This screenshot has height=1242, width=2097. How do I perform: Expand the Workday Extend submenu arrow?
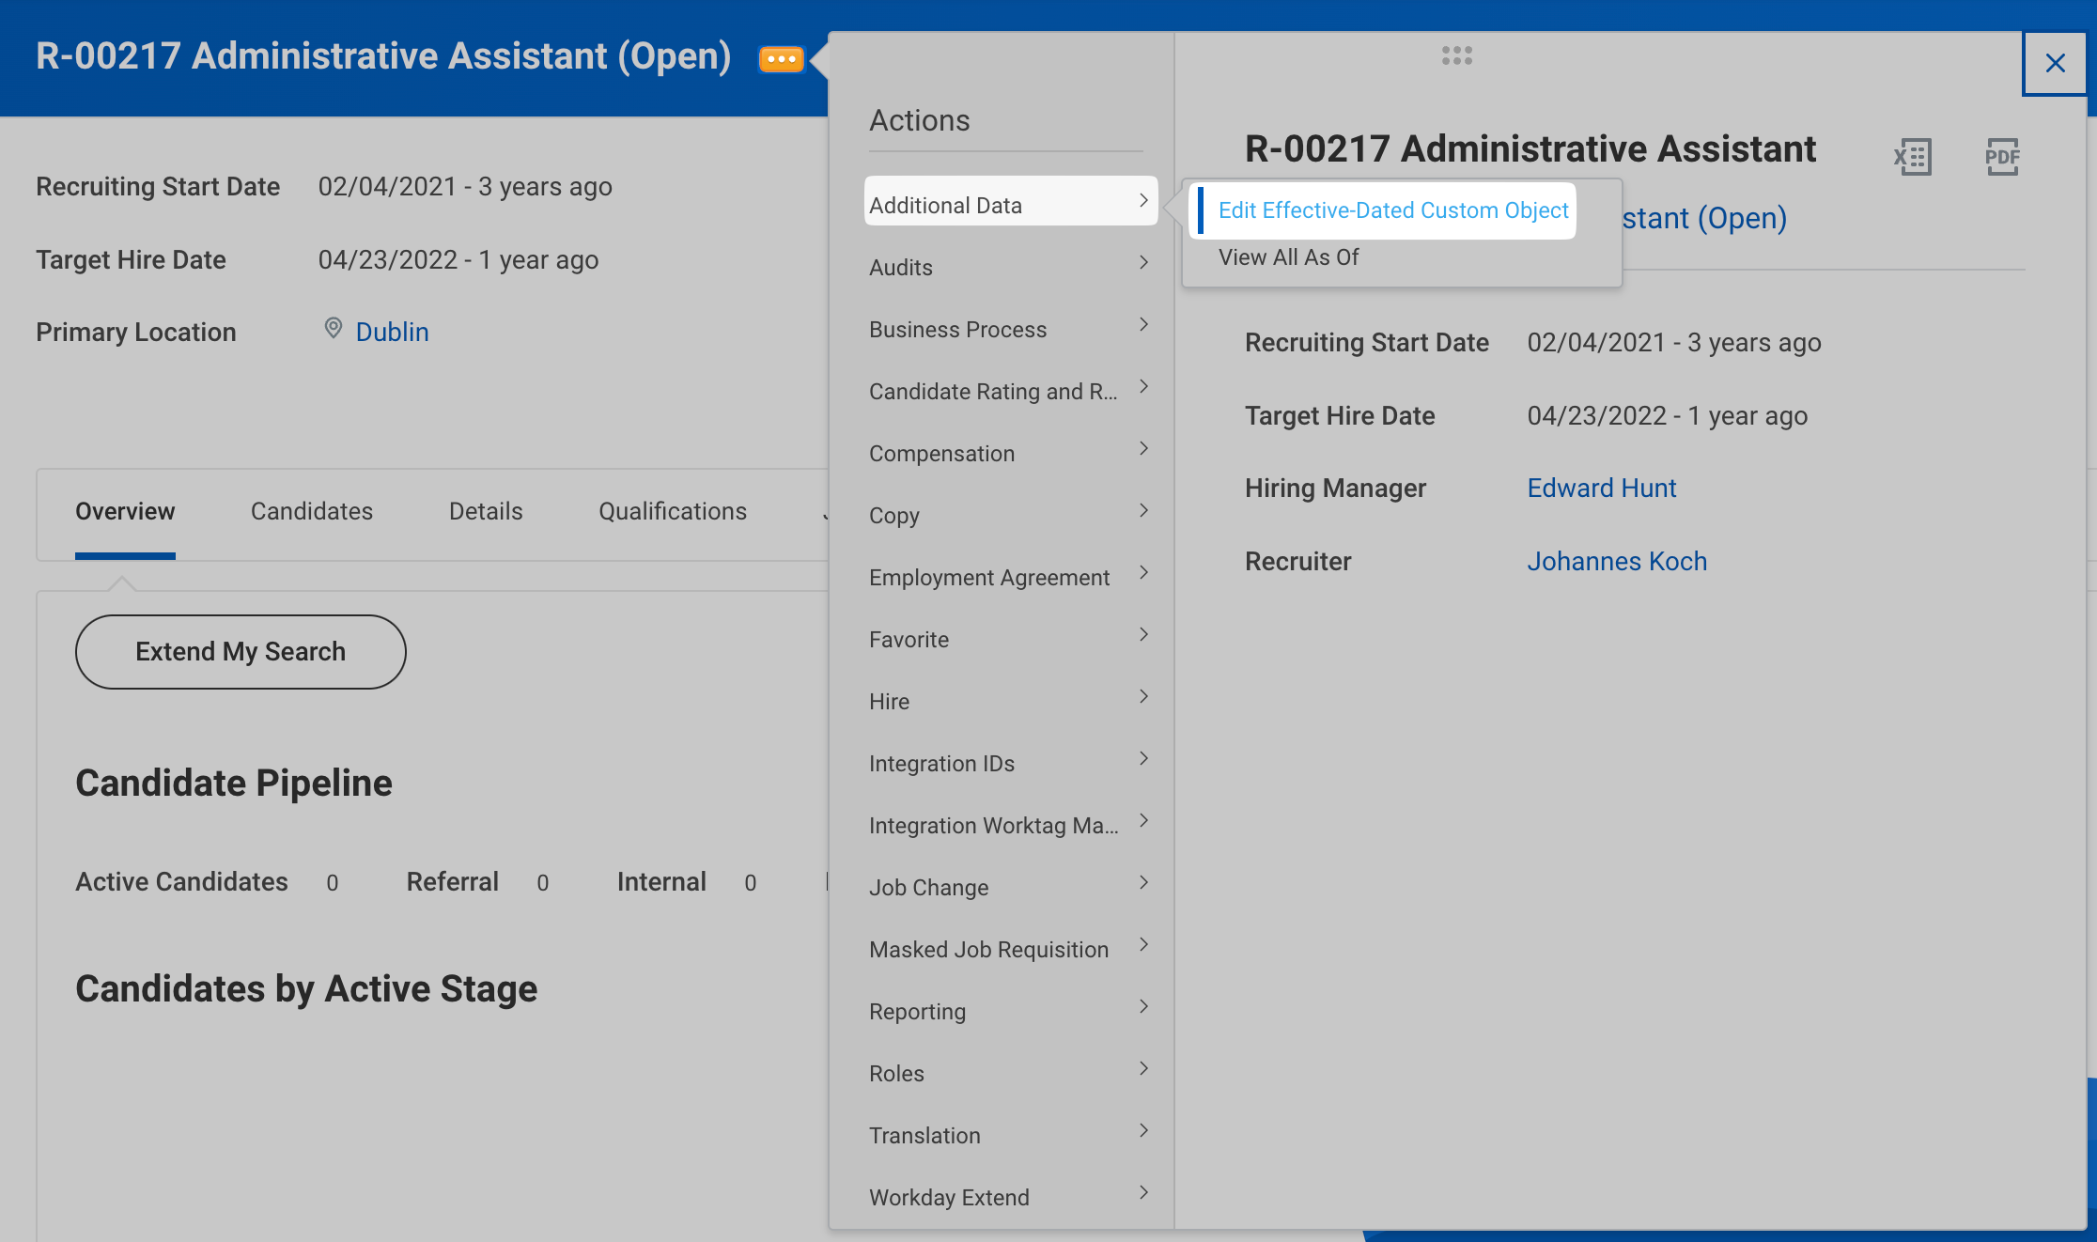pyautogui.click(x=1143, y=1193)
